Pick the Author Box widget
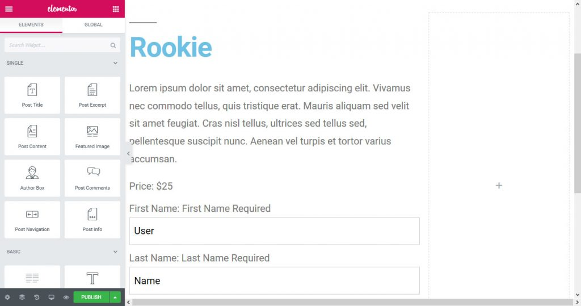The image size is (581, 306). 32,178
